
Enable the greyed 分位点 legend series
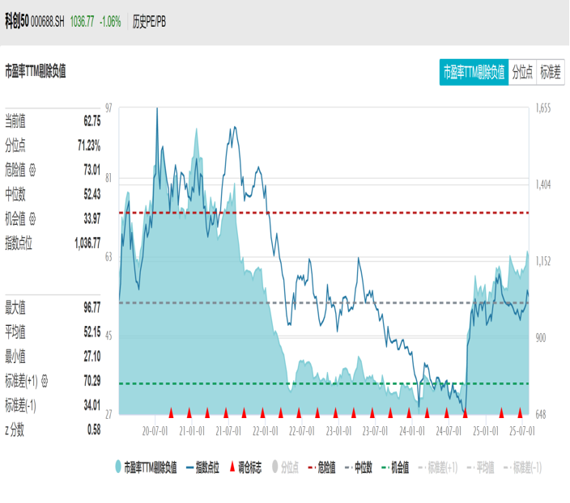click(x=285, y=467)
